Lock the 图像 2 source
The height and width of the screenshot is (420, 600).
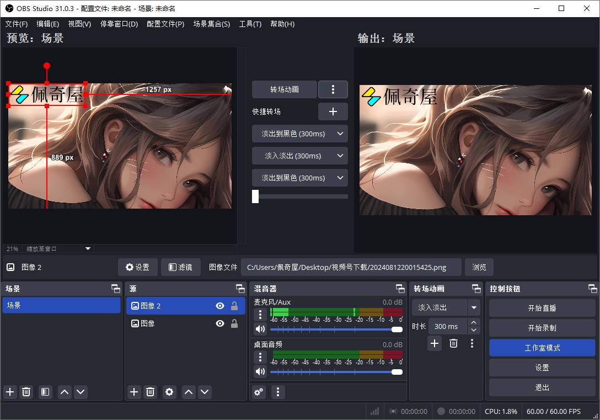234,306
